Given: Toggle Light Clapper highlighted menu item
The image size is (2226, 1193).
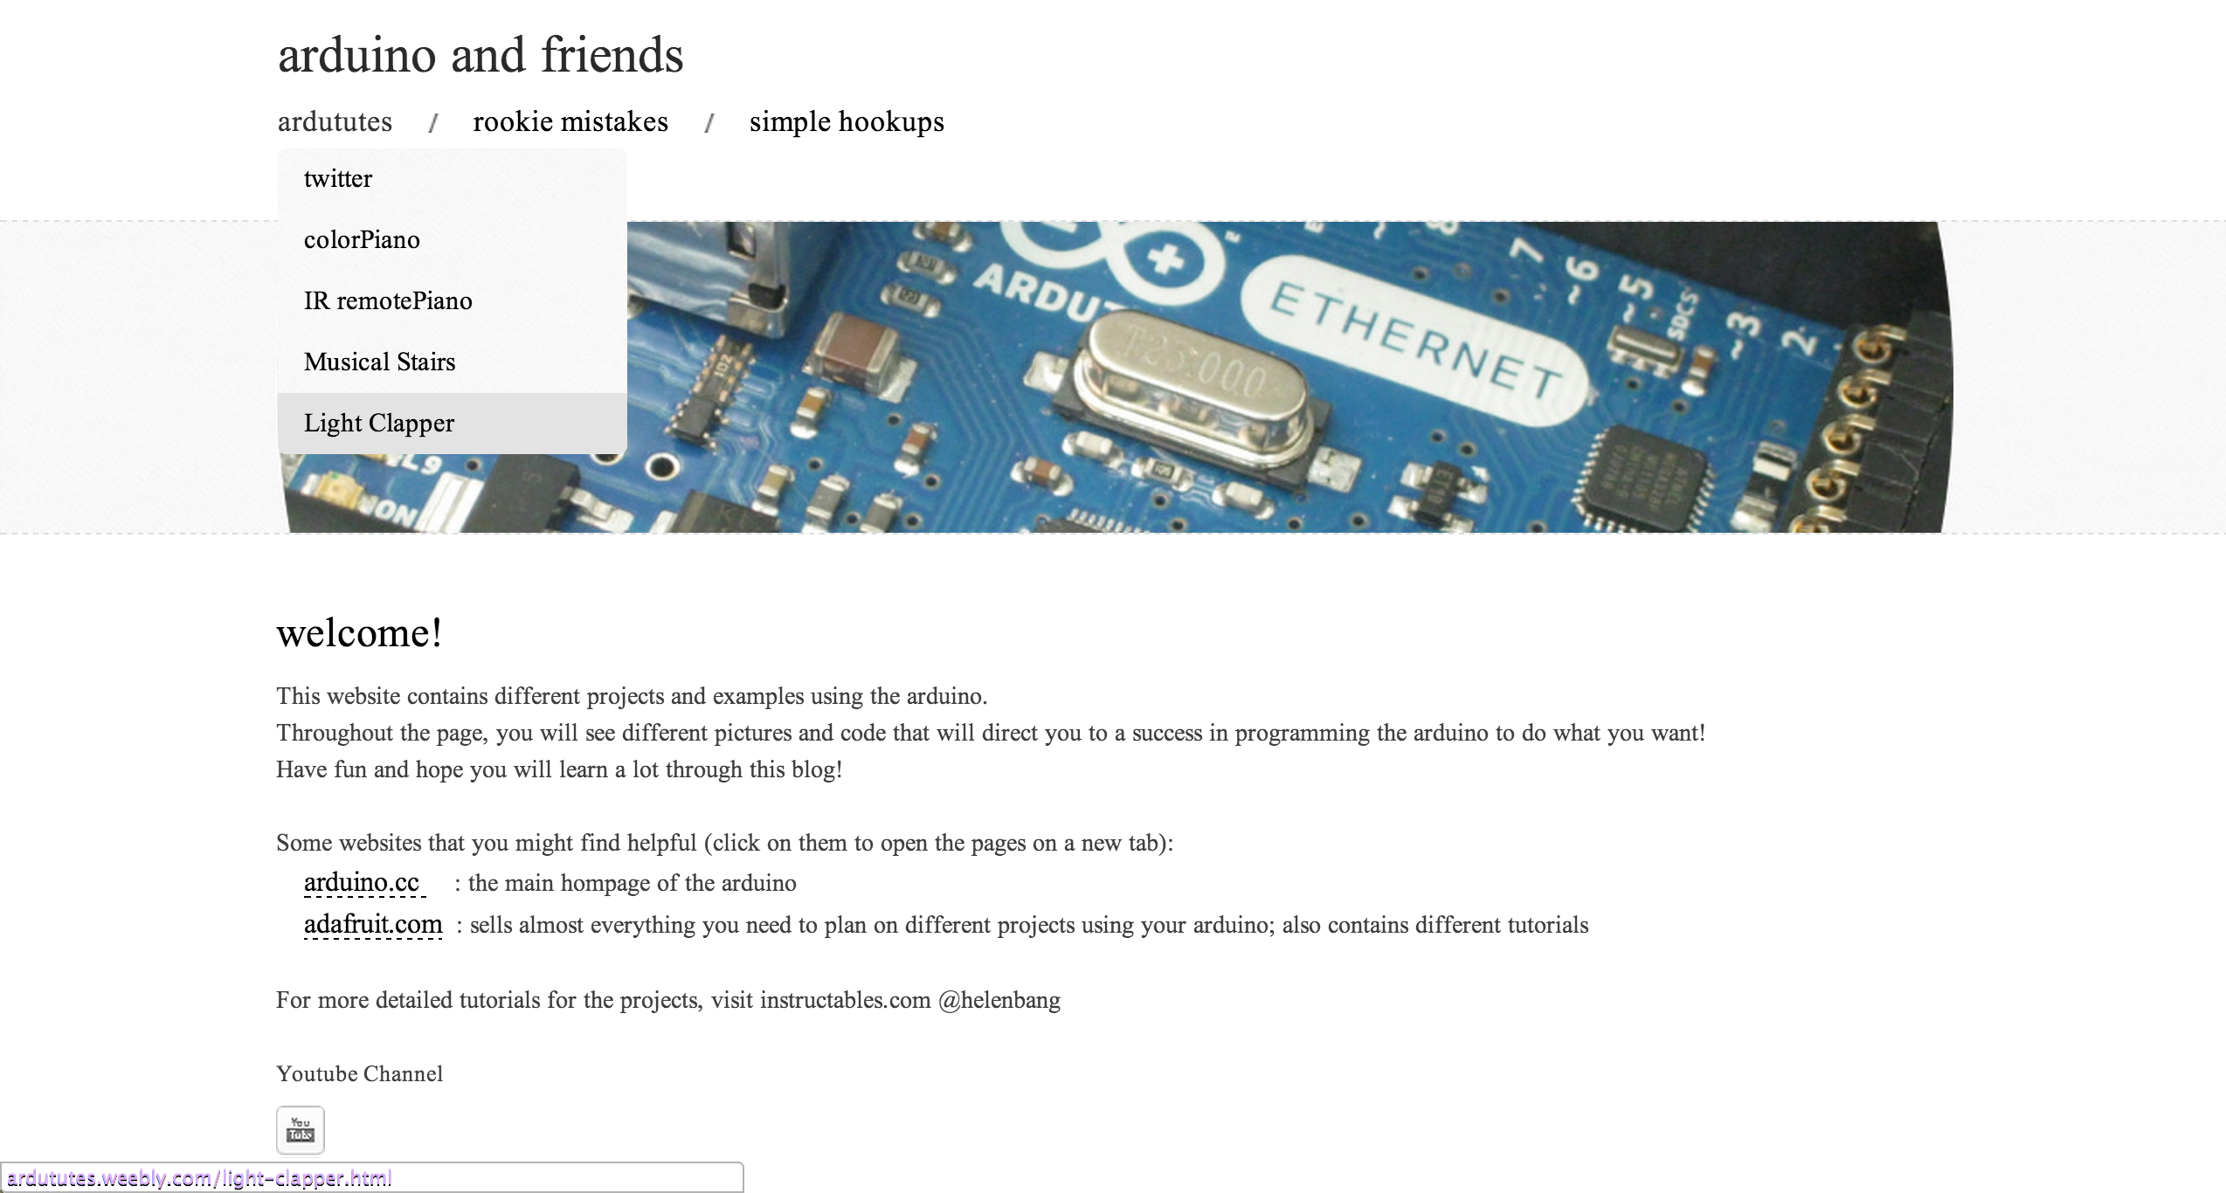Looking at the screenshot, I should point(378,422).
